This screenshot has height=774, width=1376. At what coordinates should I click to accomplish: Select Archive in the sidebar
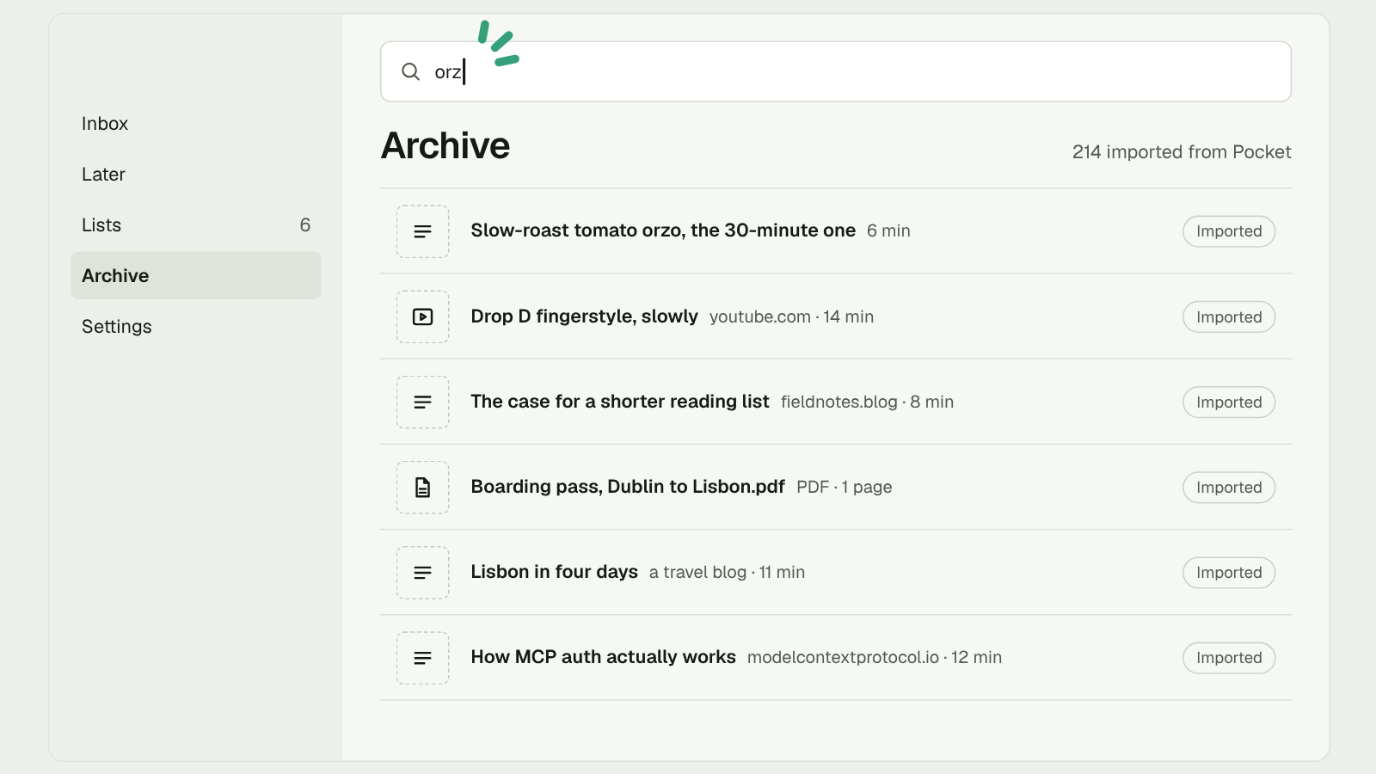pyautogui.click(x=196, y=276)
